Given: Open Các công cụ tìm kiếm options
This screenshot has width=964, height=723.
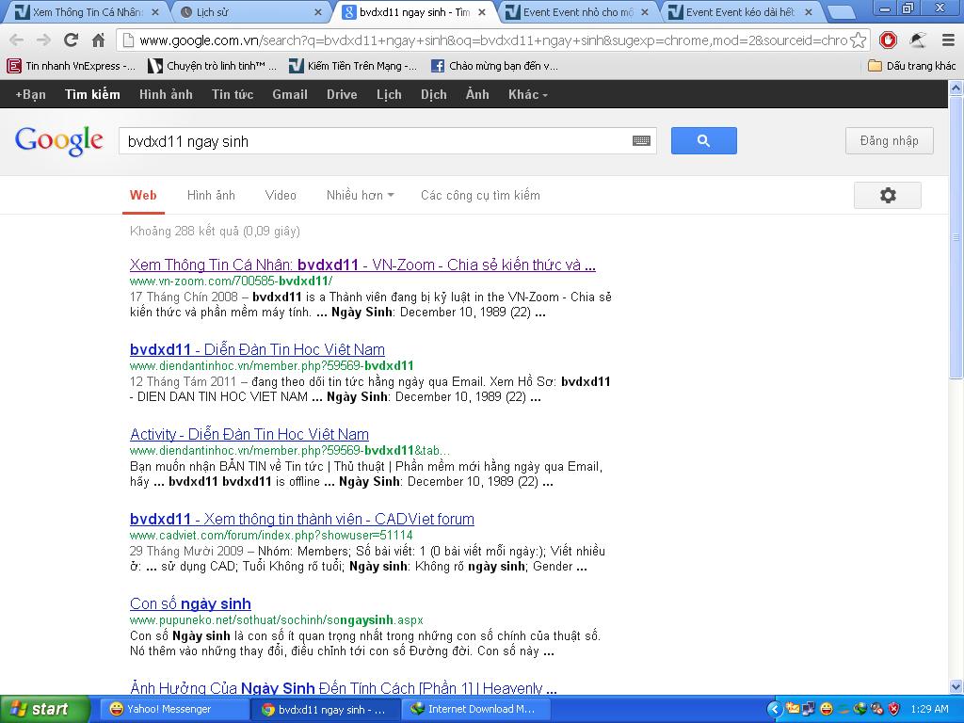Looking at the screenshot, I should (x=480, y=196).
